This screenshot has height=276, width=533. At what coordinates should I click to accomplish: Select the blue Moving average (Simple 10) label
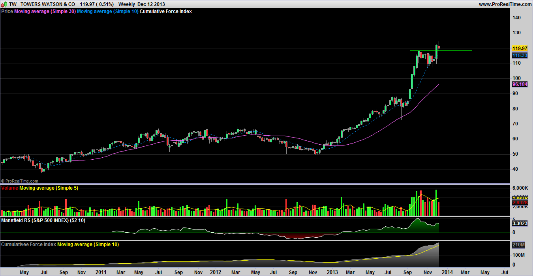pyautogui.click(x=107, y=11)
